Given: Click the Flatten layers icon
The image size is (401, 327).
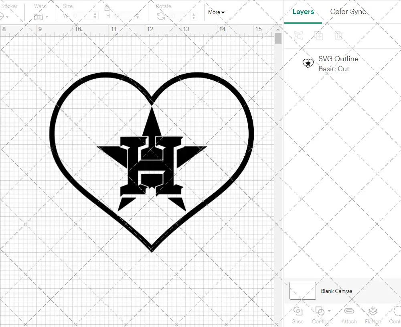Looking at the screenshot, I should point(373,311).
